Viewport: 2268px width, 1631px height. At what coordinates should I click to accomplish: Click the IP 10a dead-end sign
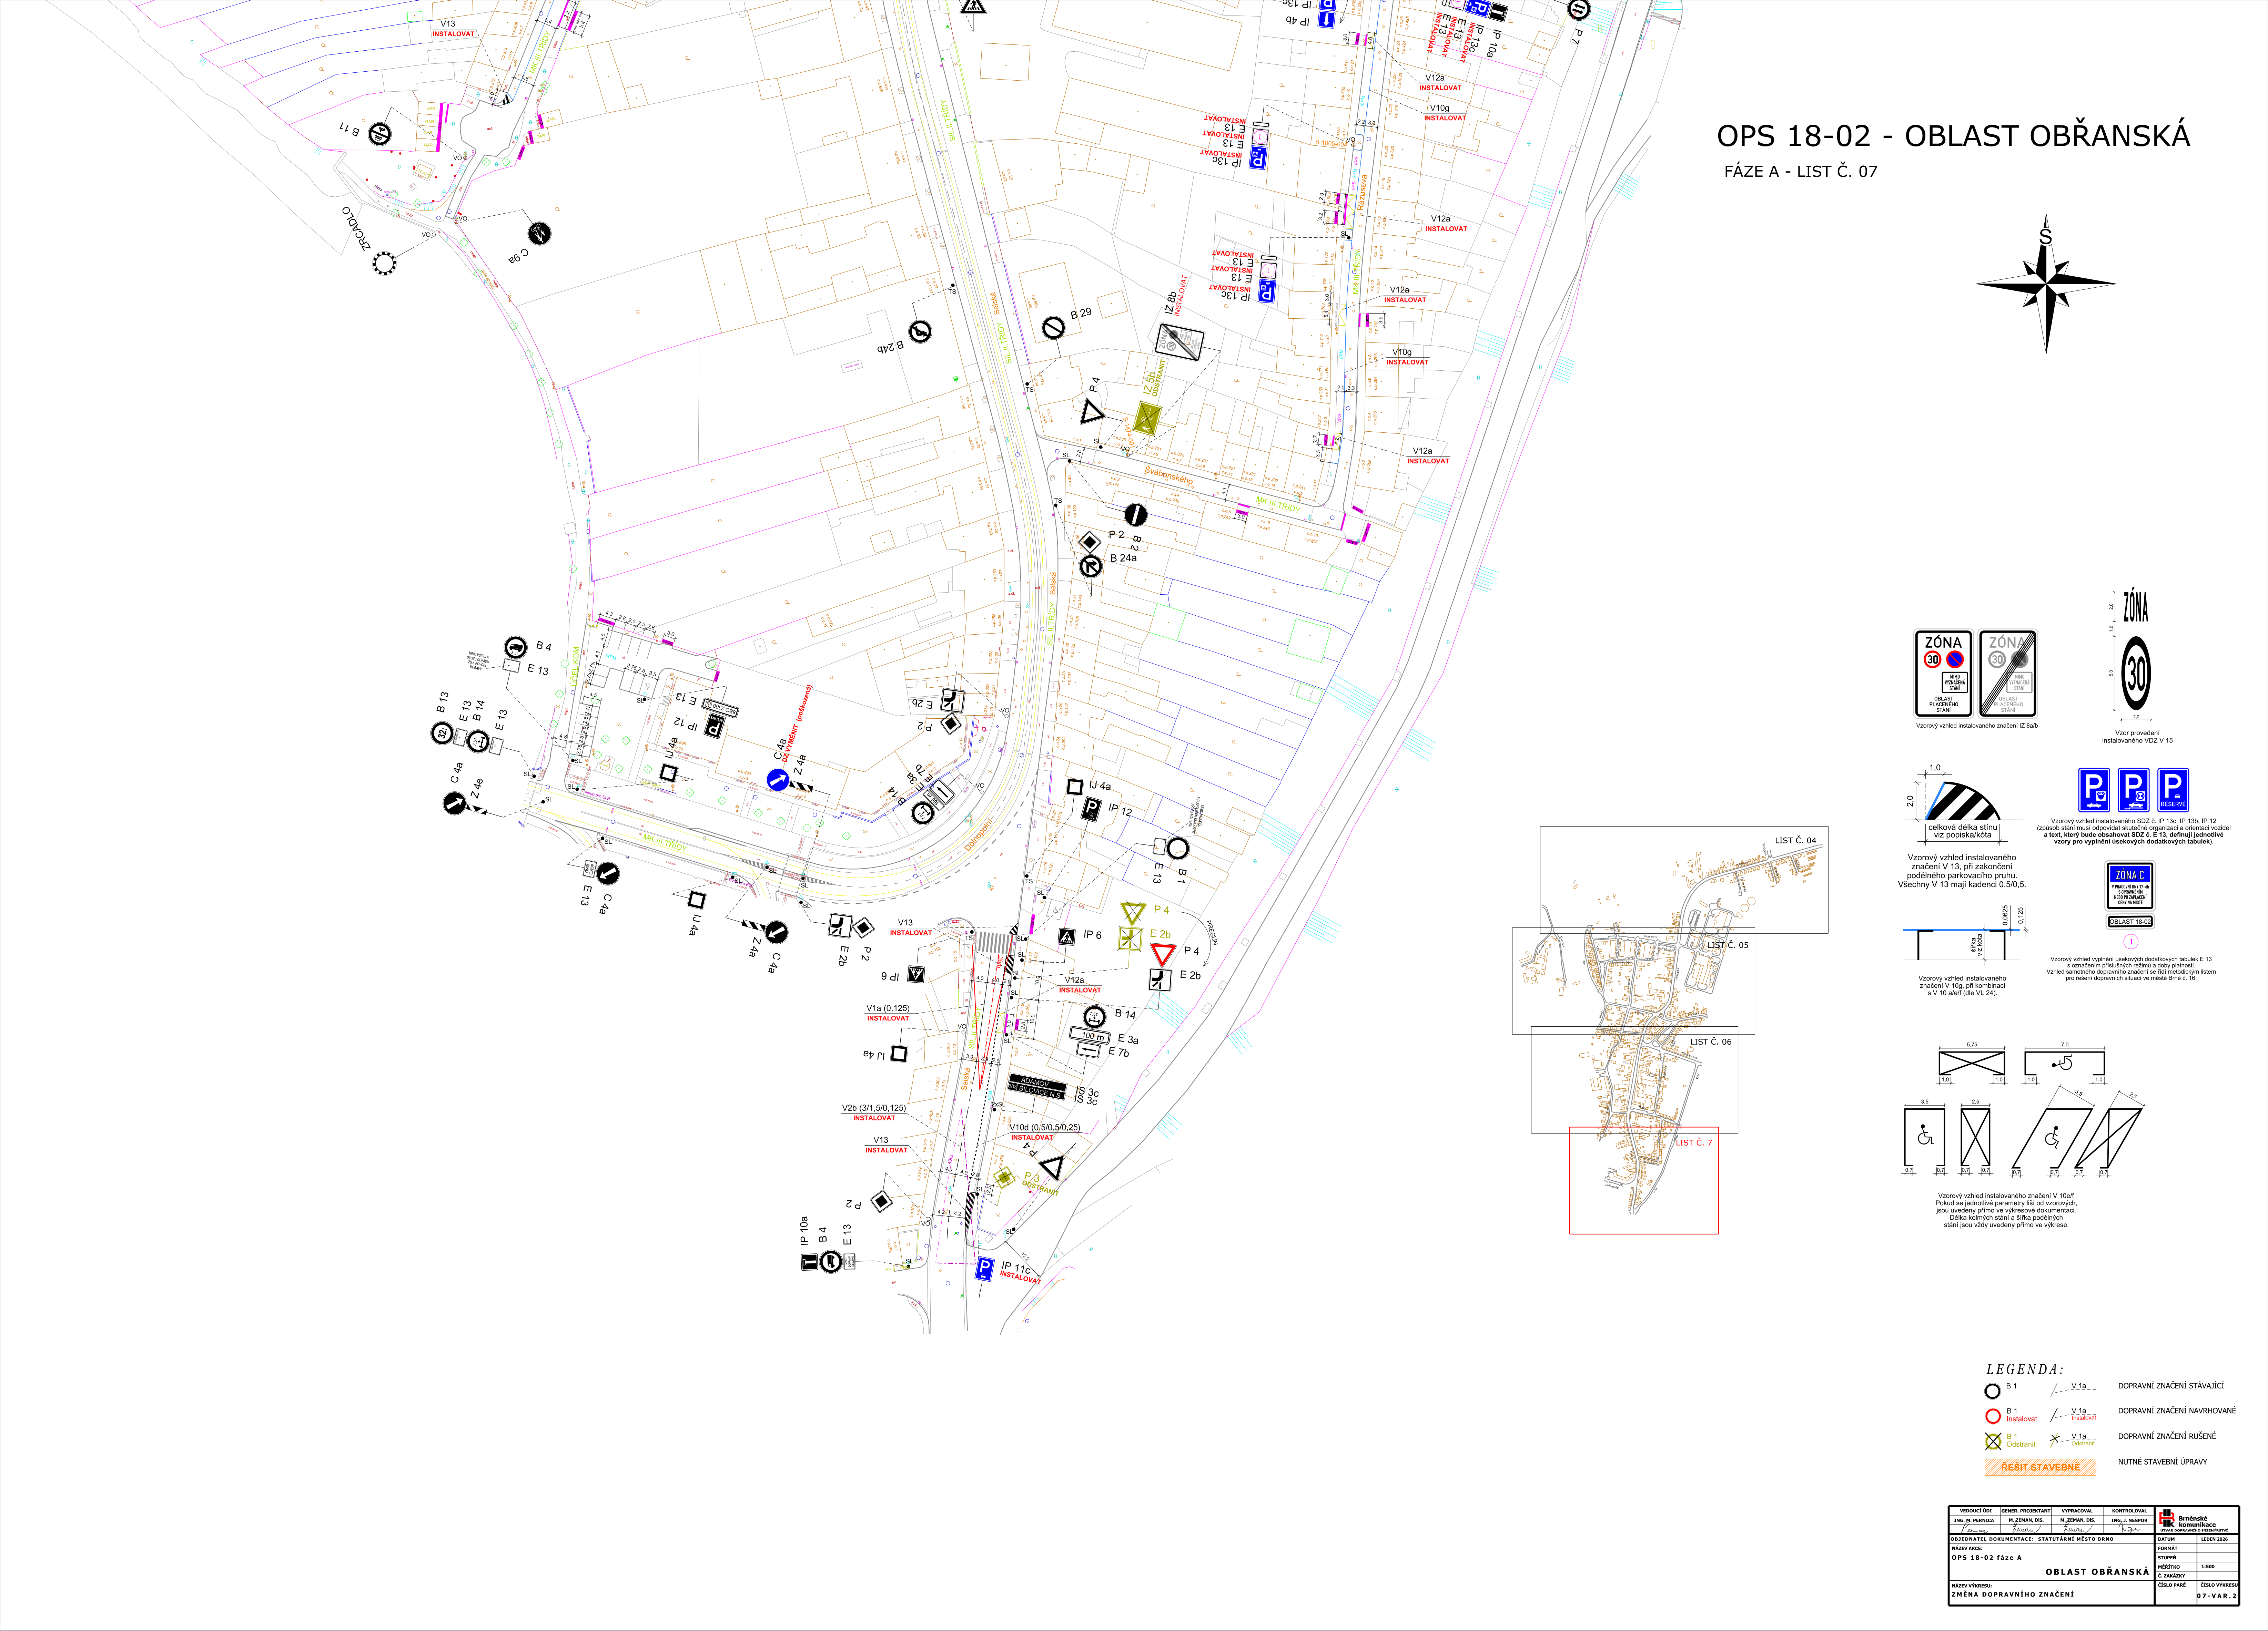tap(810, 1262)
